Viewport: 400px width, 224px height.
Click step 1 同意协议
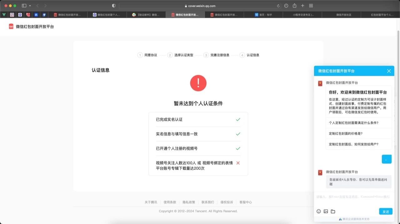147,55
